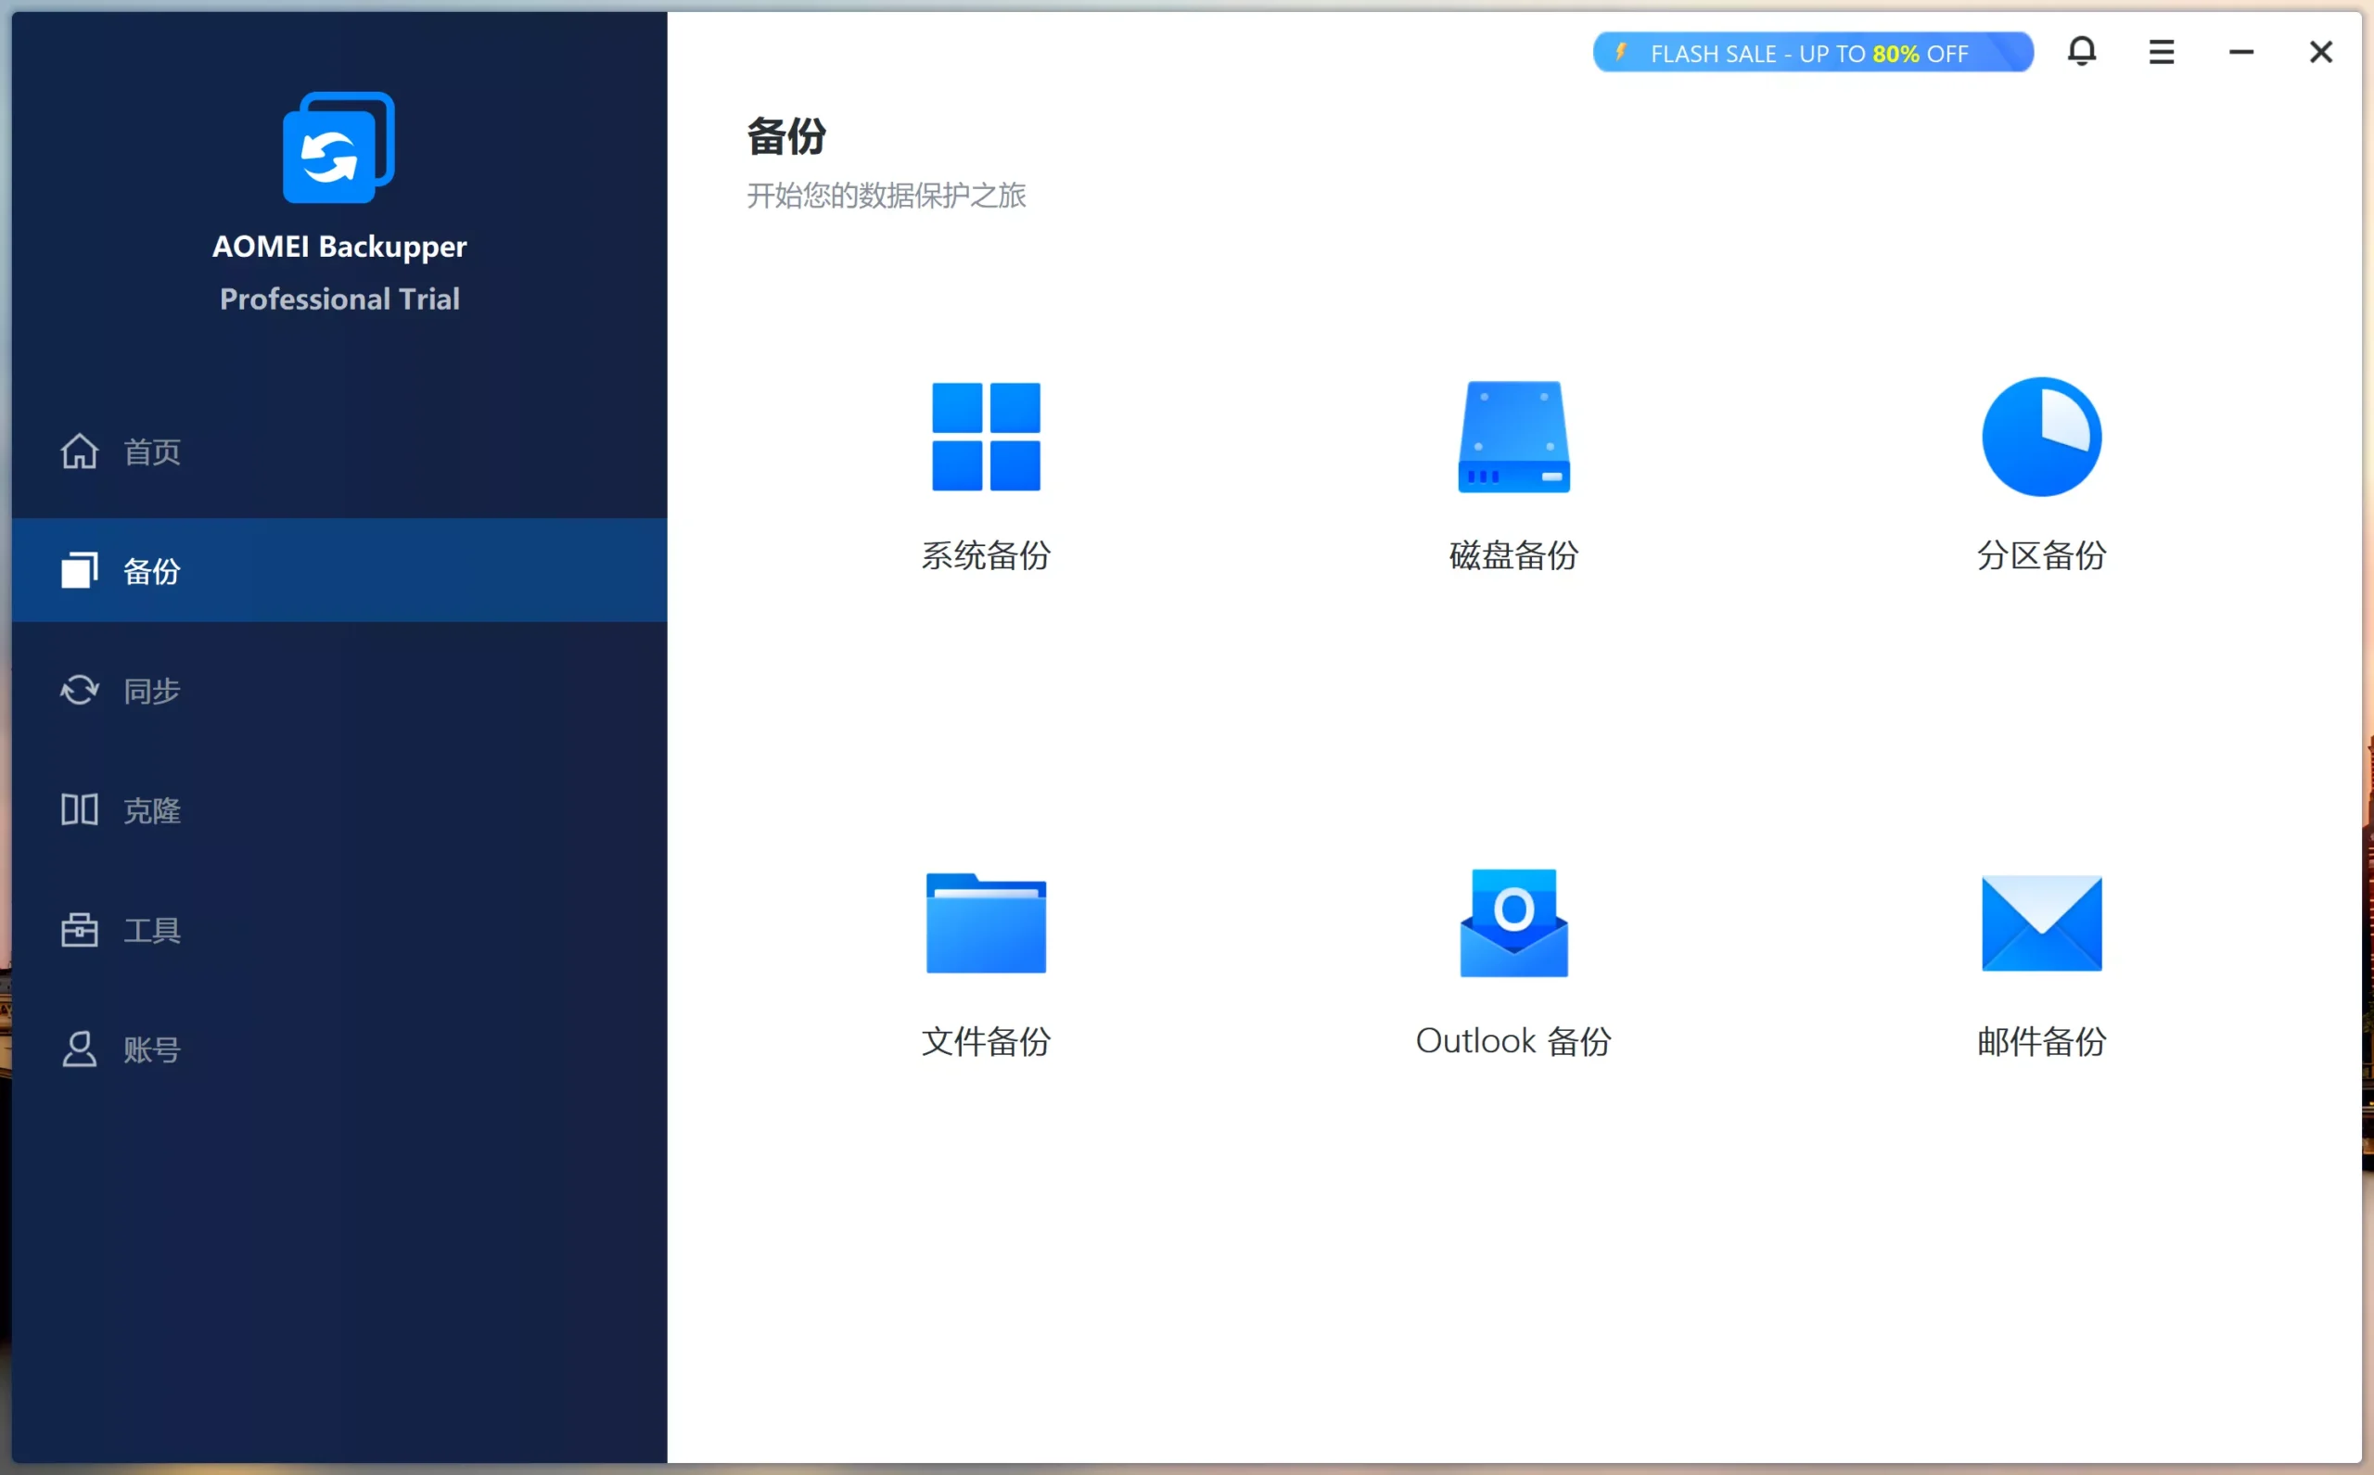Click the 开始您的数据保护之旅 subtitle text

click(886, 197)
